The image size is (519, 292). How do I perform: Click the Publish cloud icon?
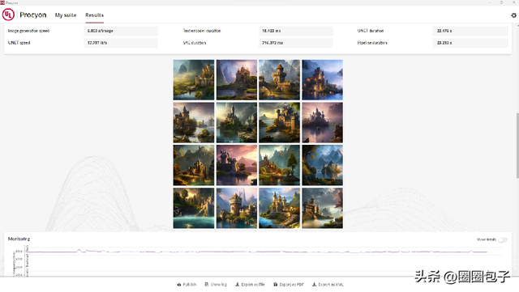(x=179, y=285)
